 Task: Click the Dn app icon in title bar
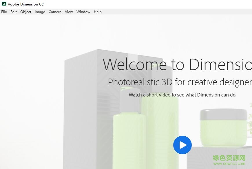pyautogui.click(x=4, y=4)
